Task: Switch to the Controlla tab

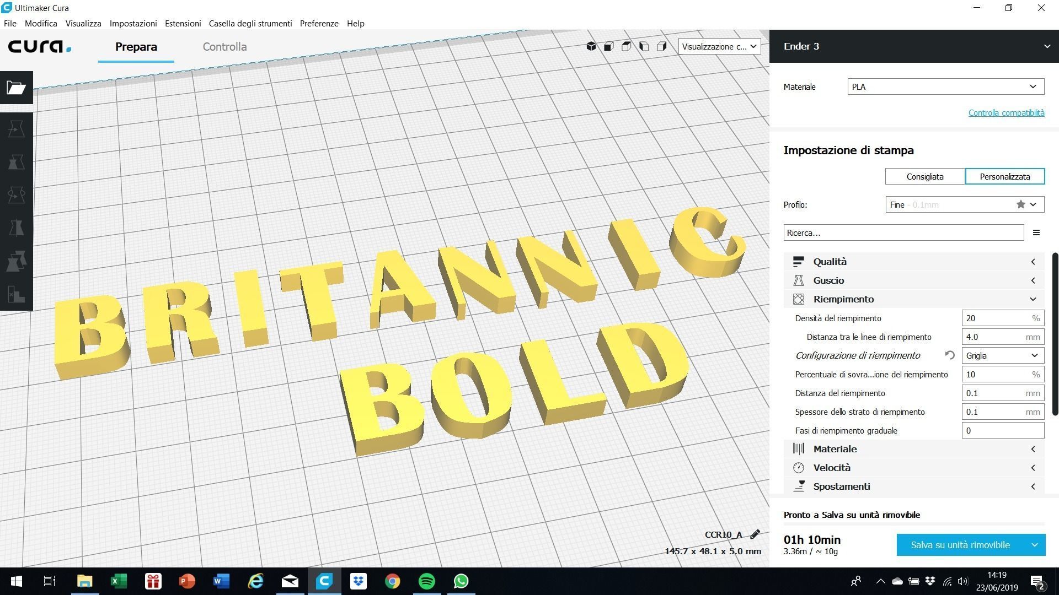Action: click(224, 46)
